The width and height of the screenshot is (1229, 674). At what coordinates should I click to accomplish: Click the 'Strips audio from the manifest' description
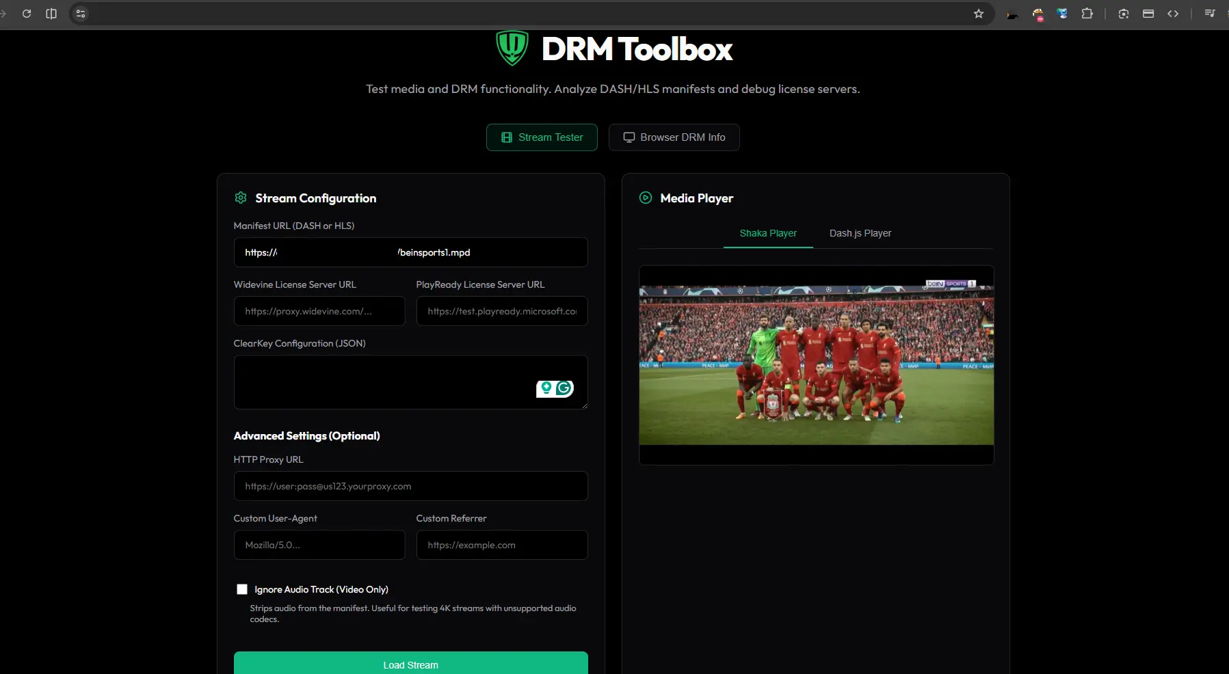click(413, 614)
